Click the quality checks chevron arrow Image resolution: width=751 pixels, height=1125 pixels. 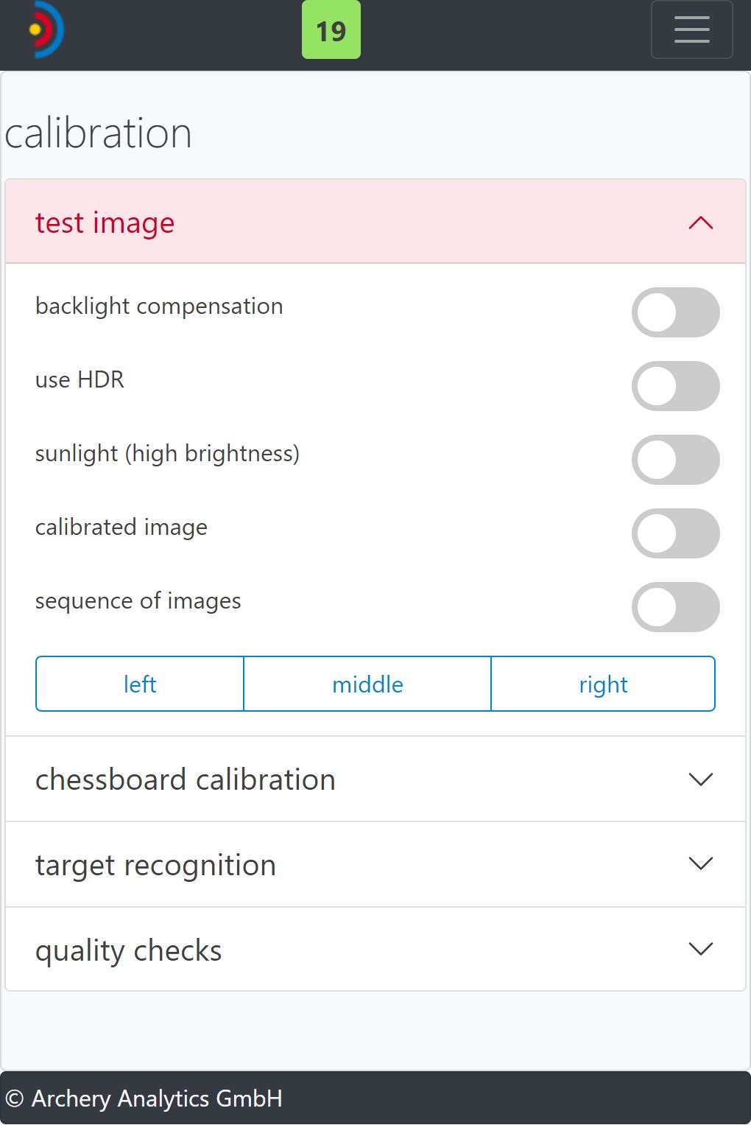[x=700, y=949]
